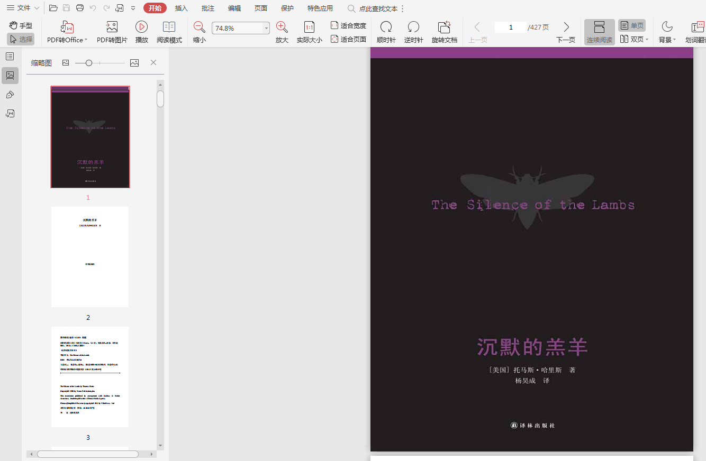706x461 pixels.
Task: Expand the PDF转Office dropdown arrow
Action: pos(86,40)
